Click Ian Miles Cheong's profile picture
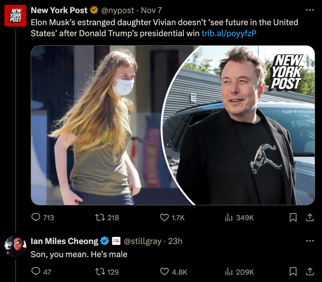Image resolution: width=322 pixels, height=282 pixels. [15, 247]
